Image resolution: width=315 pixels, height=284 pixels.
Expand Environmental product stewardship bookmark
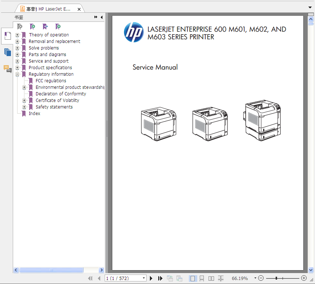pyautogui.click(x=24, y=87)
